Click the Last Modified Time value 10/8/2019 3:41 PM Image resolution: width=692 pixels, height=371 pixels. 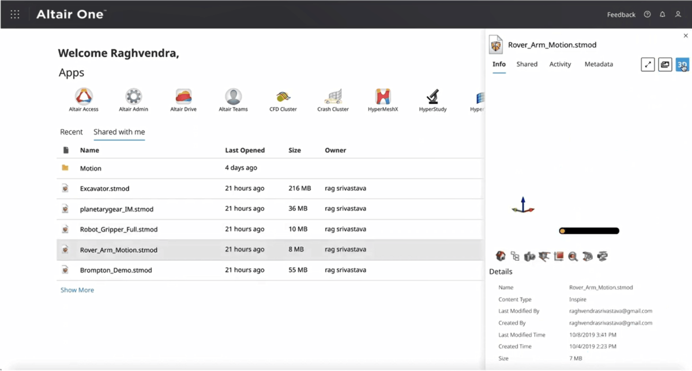(593, 335)
